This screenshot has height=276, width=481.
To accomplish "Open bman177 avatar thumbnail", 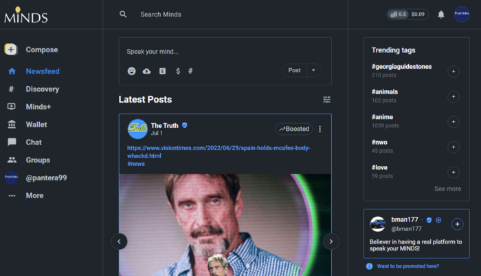I will (378, 224).
